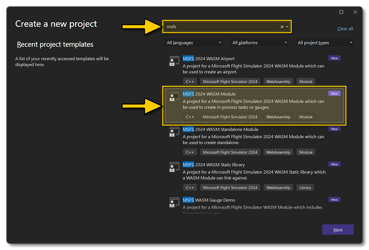Select the MSFS 2024 WASM Airport title
Screen dimensions: 369x250
[209, 59]
